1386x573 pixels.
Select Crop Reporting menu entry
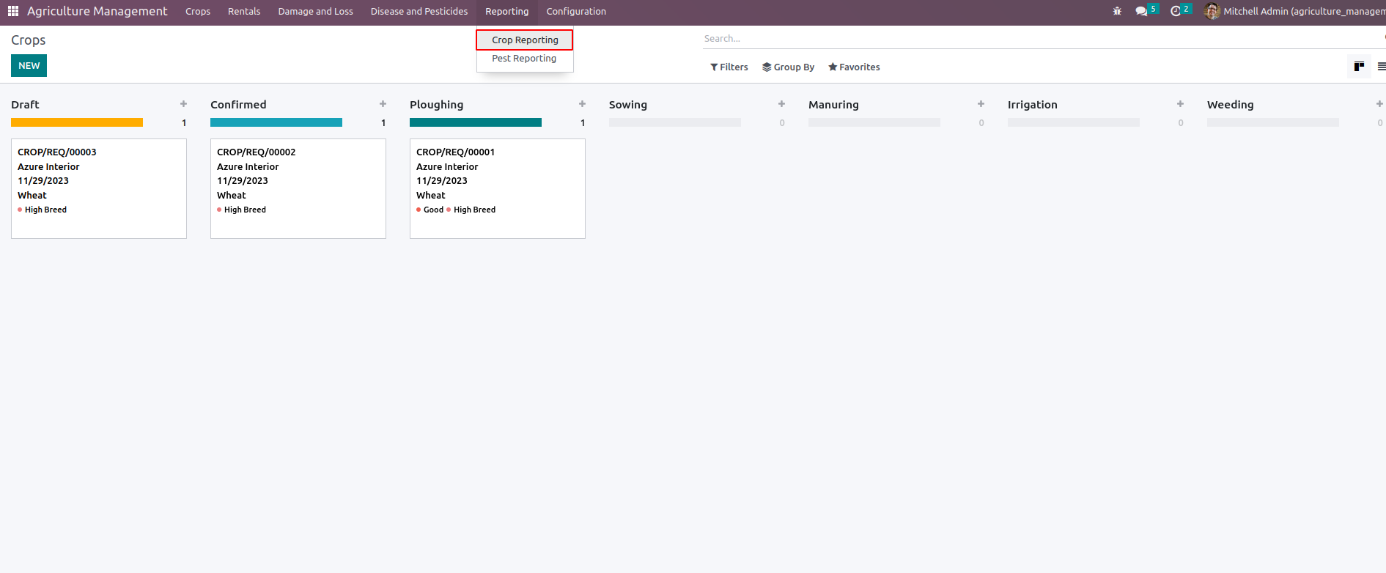[x=525, y=40]
